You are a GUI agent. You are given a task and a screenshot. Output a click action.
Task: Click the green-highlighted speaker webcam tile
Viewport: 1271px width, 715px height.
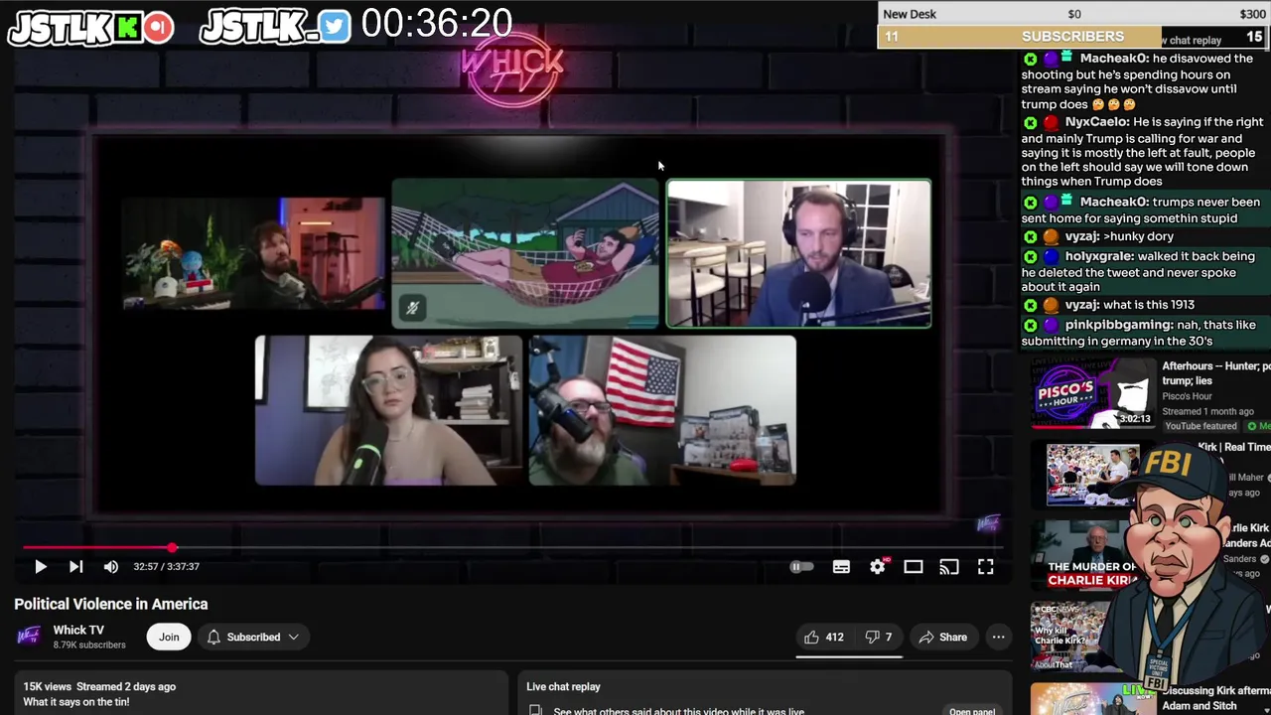click(799, 253)
